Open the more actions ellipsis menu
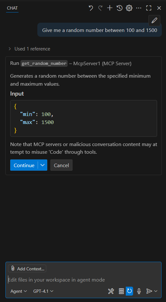Viewport: 166px width, 302px height. click(x=139, y=8)
